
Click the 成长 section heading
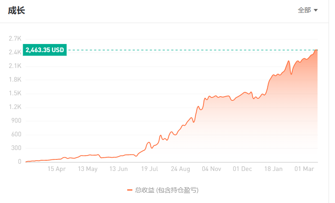pyautogui.click(x=16, y=10)
